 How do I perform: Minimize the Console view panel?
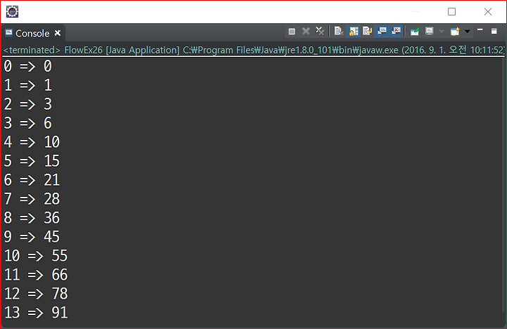click(480, 30)
